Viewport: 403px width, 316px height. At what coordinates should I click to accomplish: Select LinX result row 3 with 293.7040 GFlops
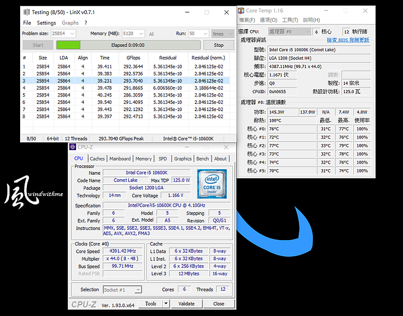(125, 81)
